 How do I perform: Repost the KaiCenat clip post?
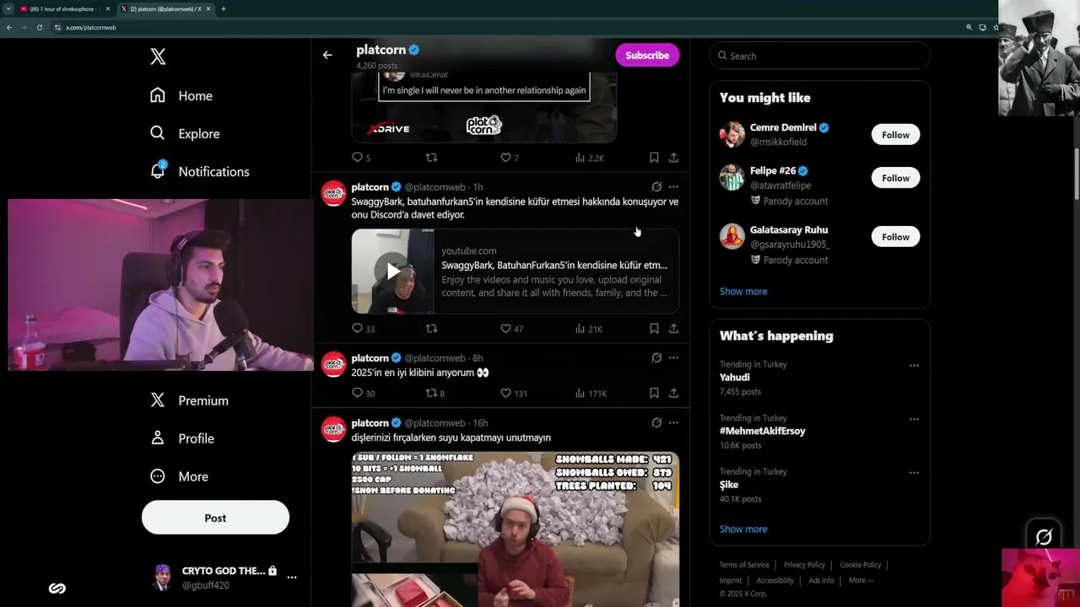coord(431,158)
